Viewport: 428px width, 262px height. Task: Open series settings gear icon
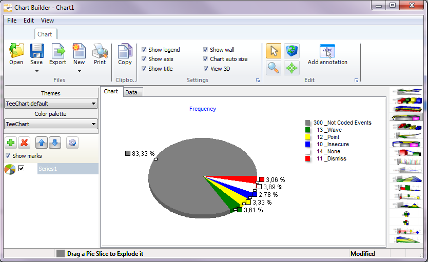click(72, 143)
